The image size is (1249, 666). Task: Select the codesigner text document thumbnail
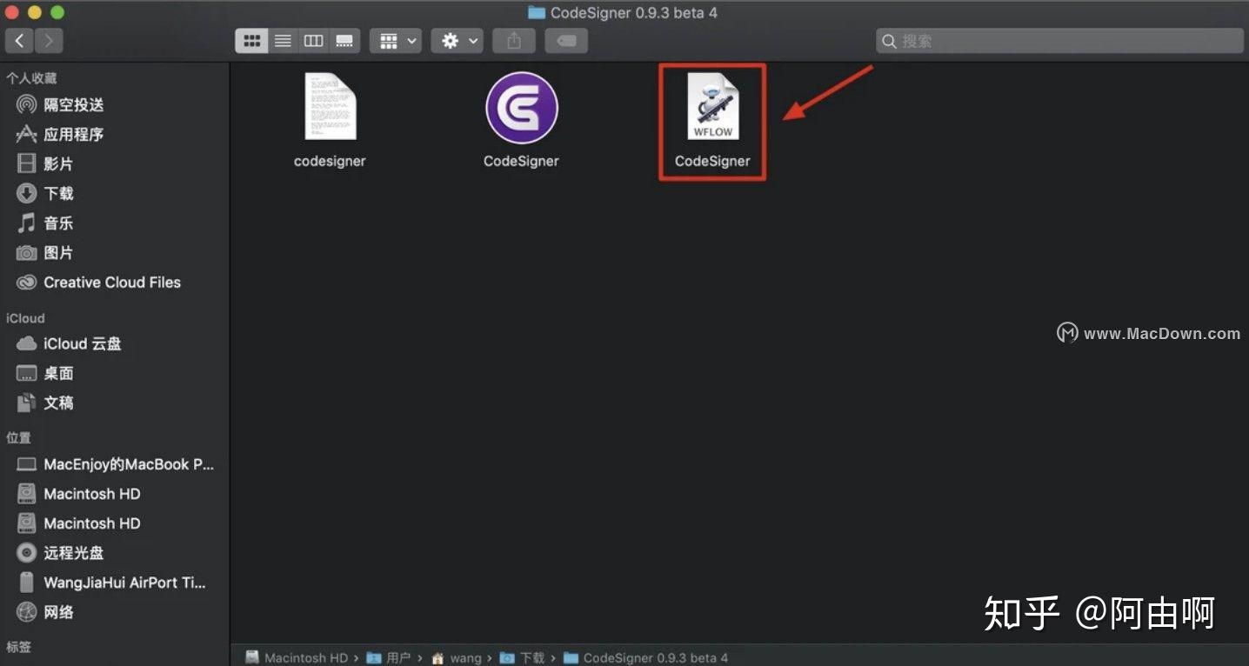330,107
